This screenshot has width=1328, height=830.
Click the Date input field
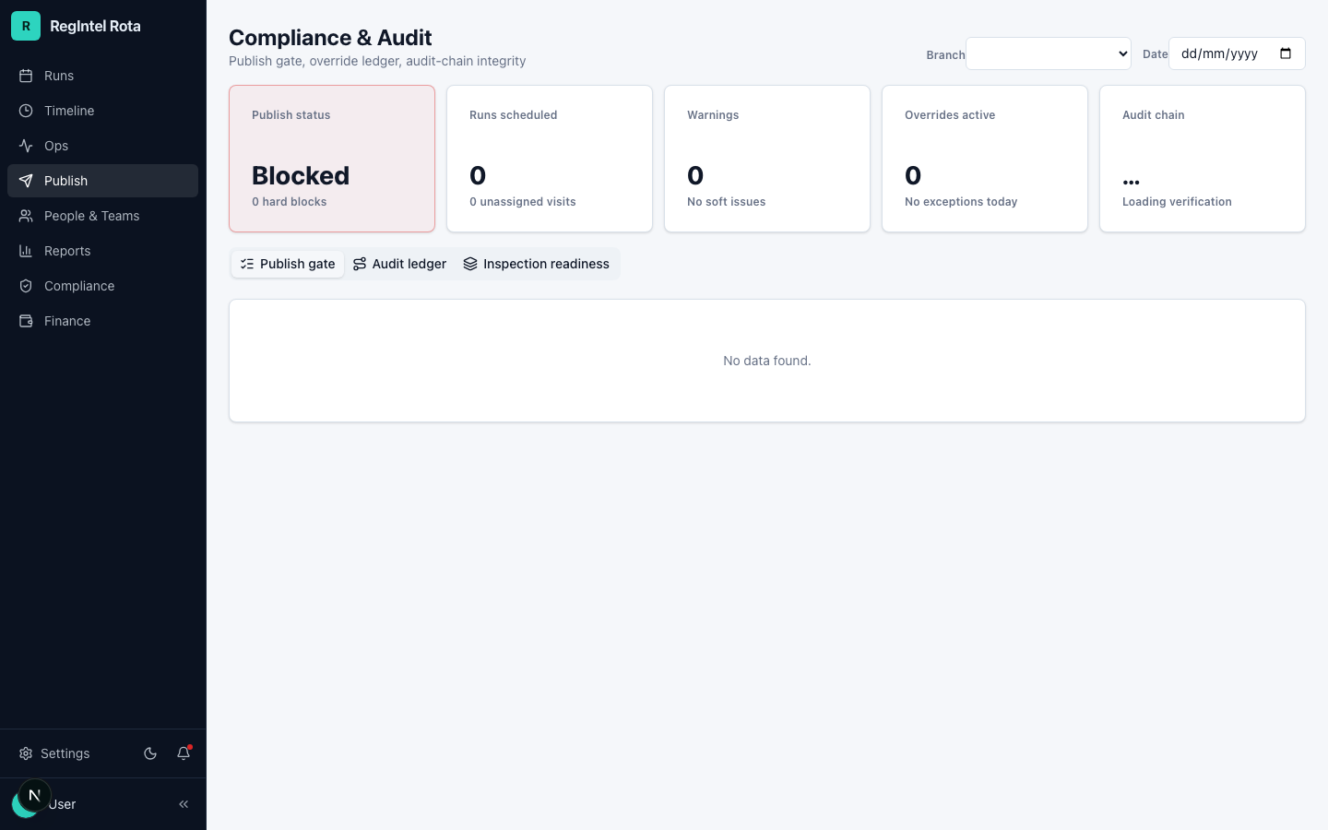(x=1237, y=53)
